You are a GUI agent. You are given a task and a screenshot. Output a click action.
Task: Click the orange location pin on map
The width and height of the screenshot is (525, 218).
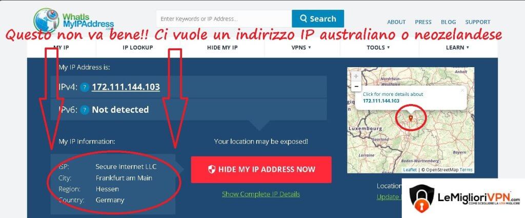(411, 118)
